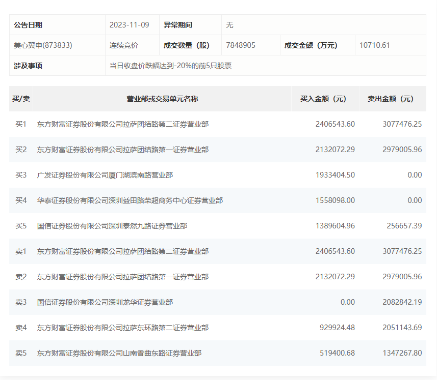Select 2406543.60 in the 卖1 row
This screenshot has height=380, width=437.
coord(335,251)
